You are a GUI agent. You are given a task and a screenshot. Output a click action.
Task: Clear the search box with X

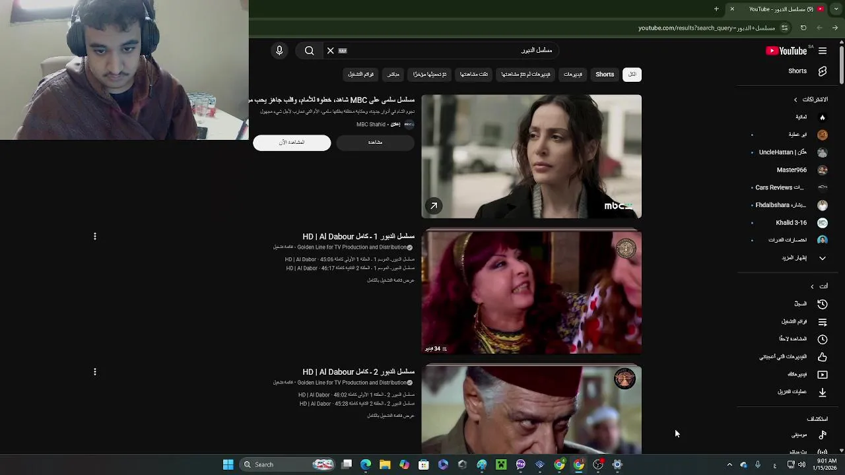click(x=331, y=51)
